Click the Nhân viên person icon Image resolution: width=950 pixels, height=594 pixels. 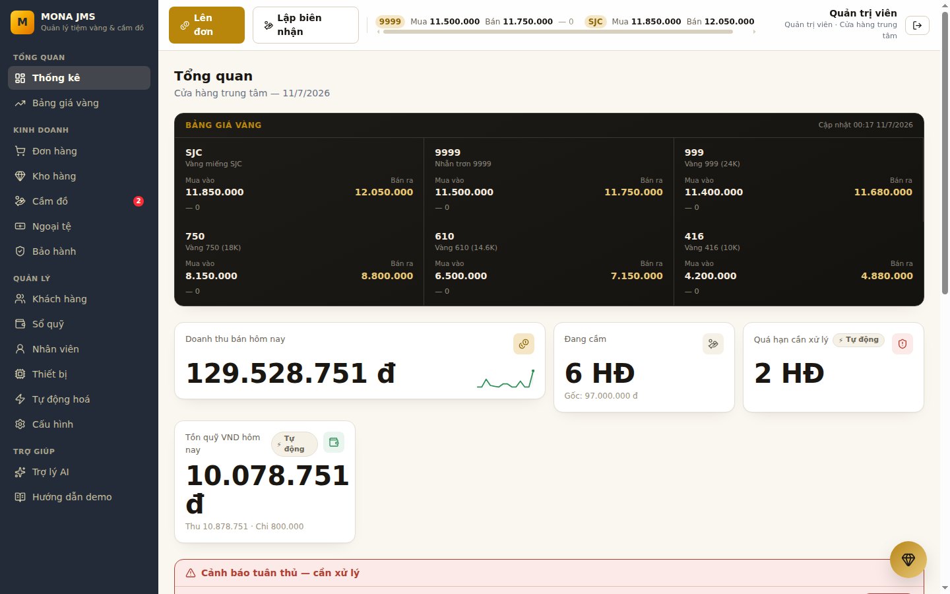(x=20, y=349)
